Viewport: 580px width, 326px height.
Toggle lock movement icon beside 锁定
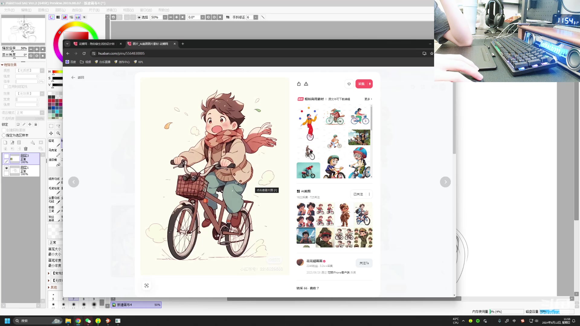click(x=30, y=124)
